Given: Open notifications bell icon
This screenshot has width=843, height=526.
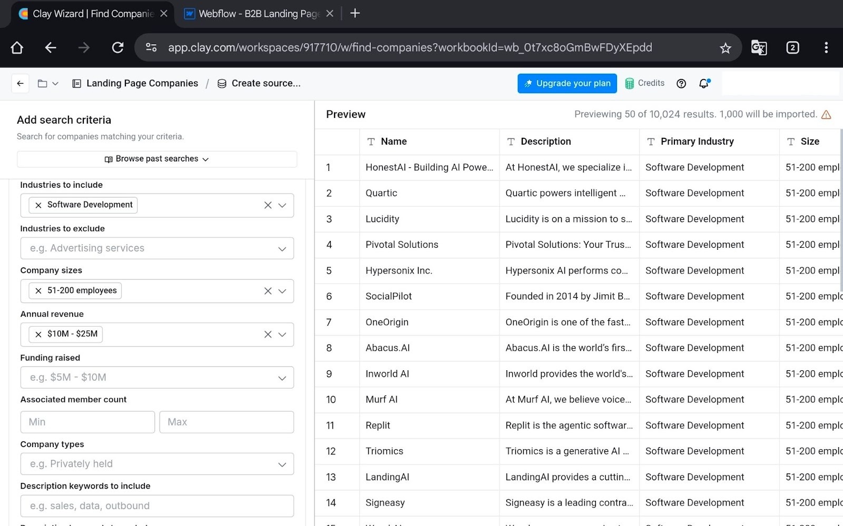Looking at the screenshot, I should pos(704,83).
